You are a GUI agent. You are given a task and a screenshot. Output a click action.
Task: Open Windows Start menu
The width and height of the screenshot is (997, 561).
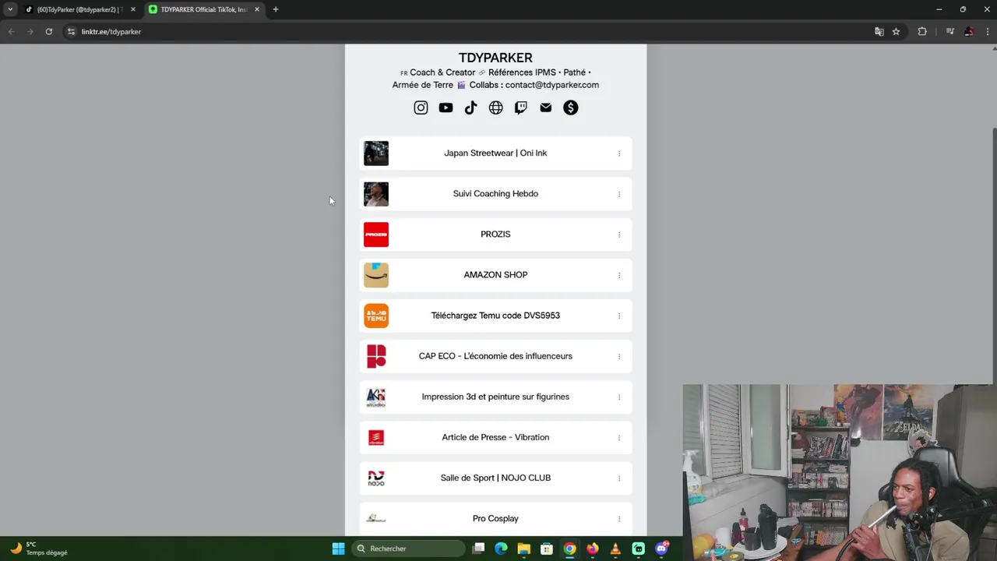point(338,549)
